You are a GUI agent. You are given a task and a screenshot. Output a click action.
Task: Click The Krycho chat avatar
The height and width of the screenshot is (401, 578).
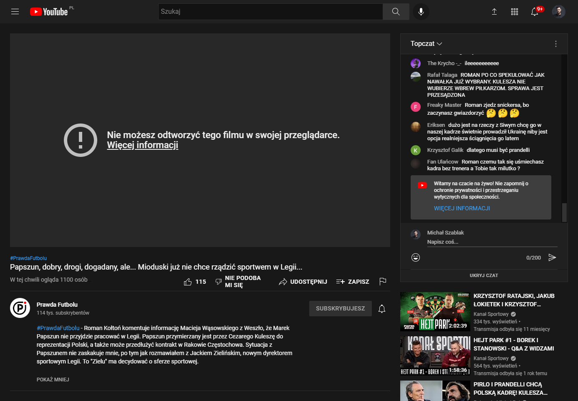(x=416, y=63)
